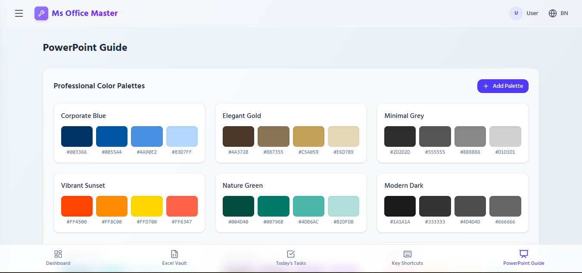Click the Elegant Gold palette title
This screenshot has width=582, height=273.
242,116
